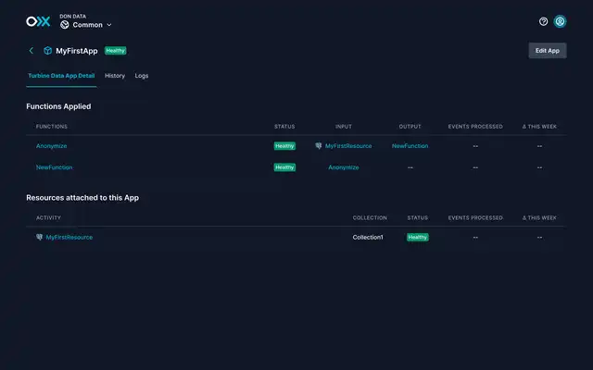The width and height of the screenshot is (593, 370).
Task: Open MyFirstResource link under Resources
Action: click(69, 237)
